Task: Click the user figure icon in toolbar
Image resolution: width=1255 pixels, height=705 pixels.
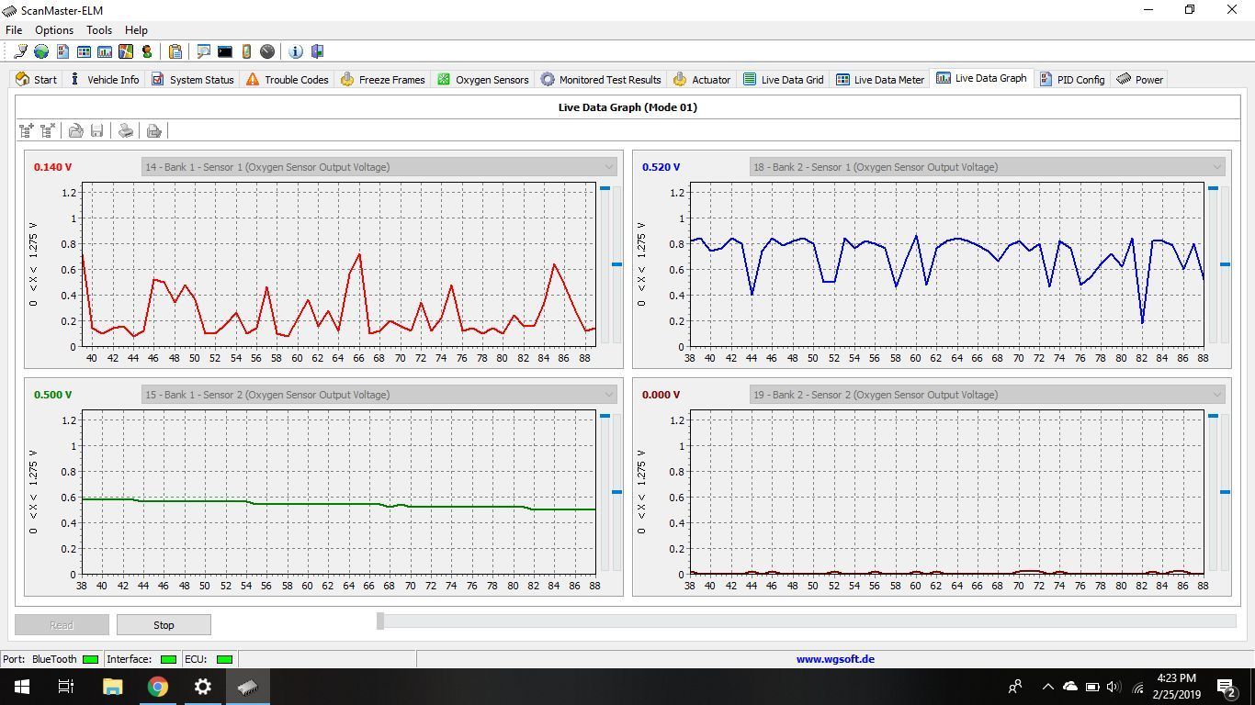Action: (x=147, y=51)
